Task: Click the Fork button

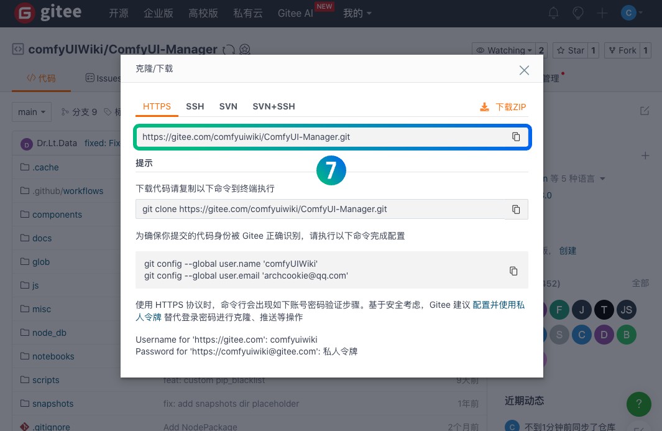Action: pos(622,50)
